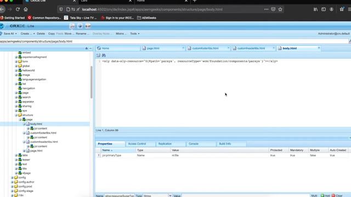Bookmark this page with star icon
This screenshot has width=351, height=197.
click(280, 9)
